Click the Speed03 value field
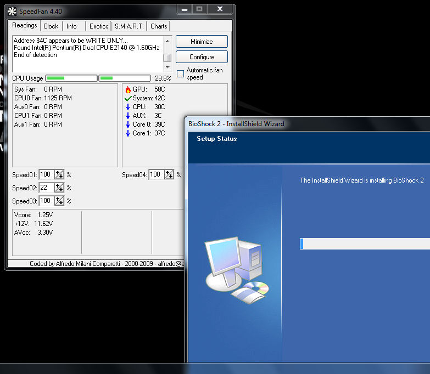 tap(47, 201)
